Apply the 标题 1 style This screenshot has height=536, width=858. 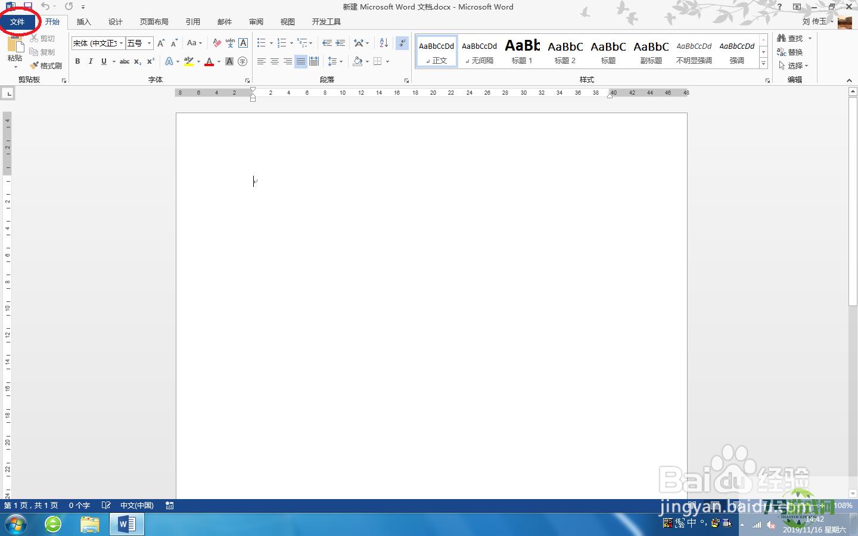[522, 51]
